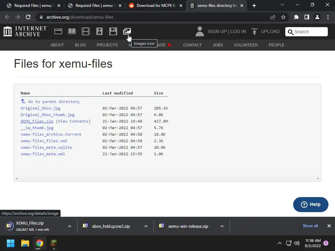The image size is (335, 251).
Task: Open xemu-files_meta.xml link
Action: coord(43,154)
